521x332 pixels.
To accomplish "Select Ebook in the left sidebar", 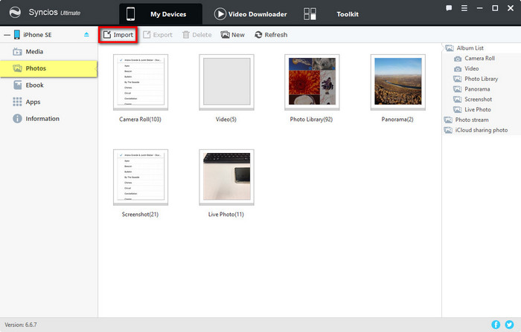I will click(x=34, y=85).
